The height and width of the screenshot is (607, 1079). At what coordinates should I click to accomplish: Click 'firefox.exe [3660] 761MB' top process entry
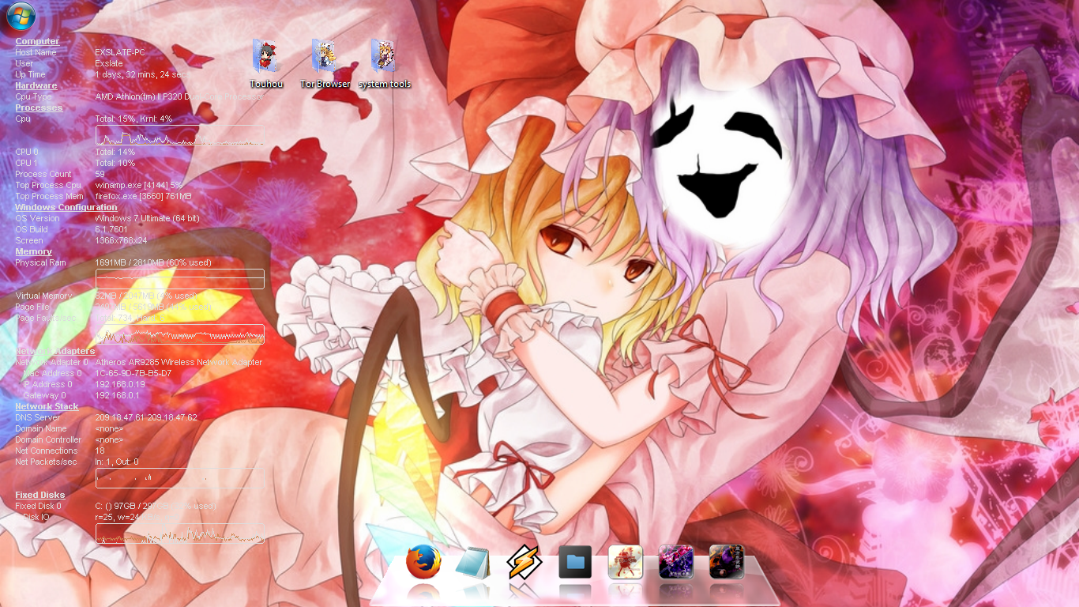click(x=144, y=196)
